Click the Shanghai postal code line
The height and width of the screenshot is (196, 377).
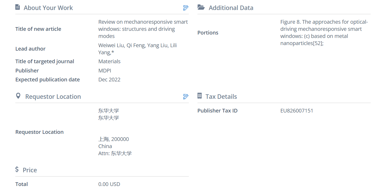(114, 139)
